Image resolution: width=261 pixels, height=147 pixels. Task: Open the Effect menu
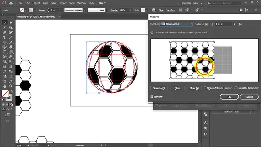pos(63,3)
